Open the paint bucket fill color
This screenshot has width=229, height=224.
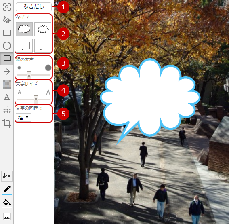click(x=7, y=202)
